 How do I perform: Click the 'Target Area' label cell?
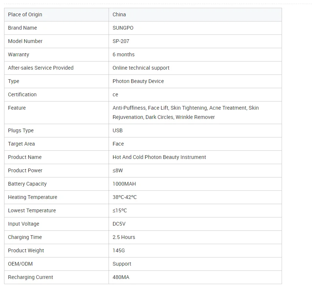21,144
